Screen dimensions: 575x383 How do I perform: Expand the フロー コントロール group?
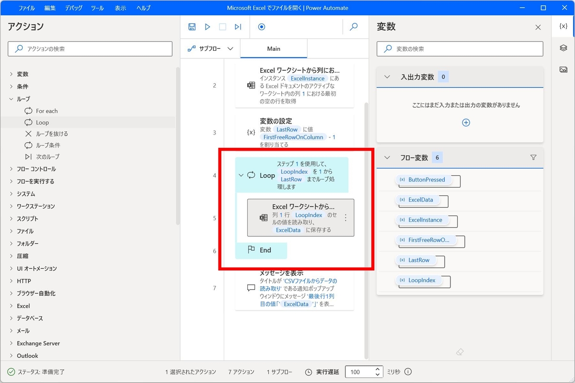click(11, 169)
